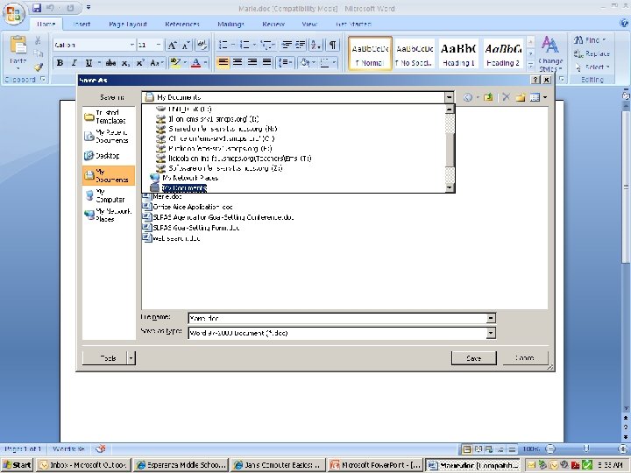Open the Mailings ribbon tab
The height and width of the screenshot is (473, 631).
click(230, 25)
